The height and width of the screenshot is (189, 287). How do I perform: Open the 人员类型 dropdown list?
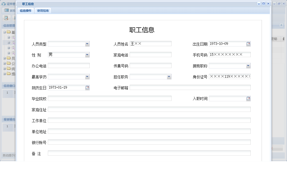(87, 44)
